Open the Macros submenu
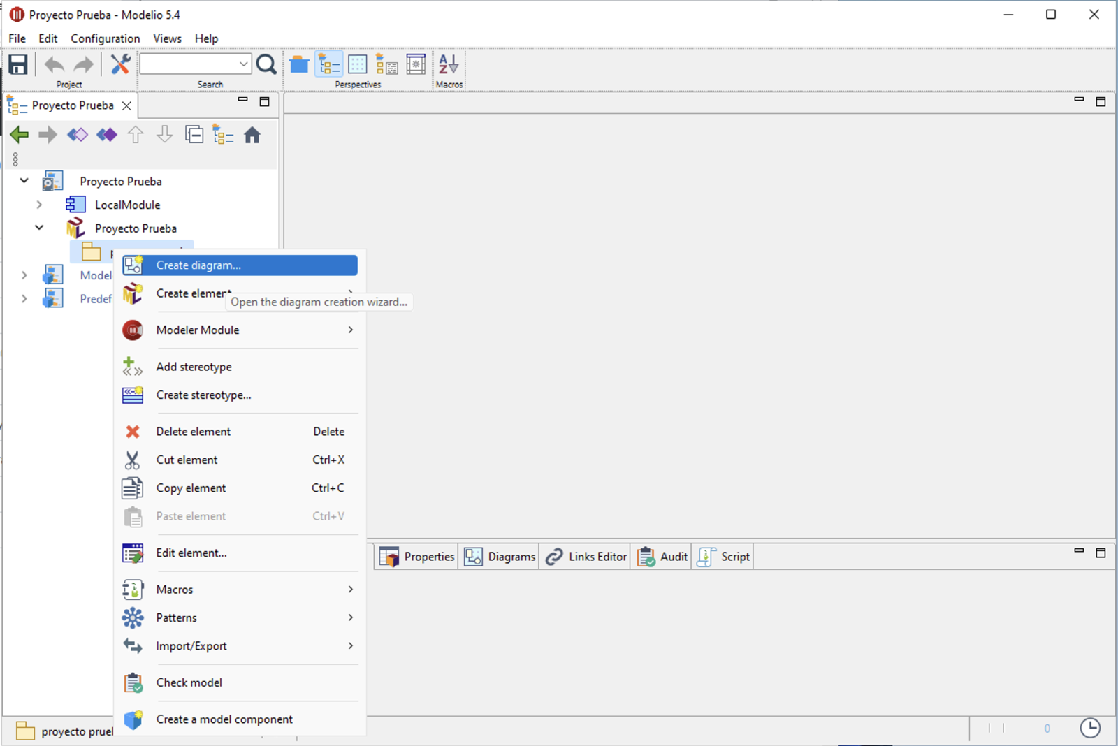Viewport: 1118px width, 746px height. coord(240,590)
